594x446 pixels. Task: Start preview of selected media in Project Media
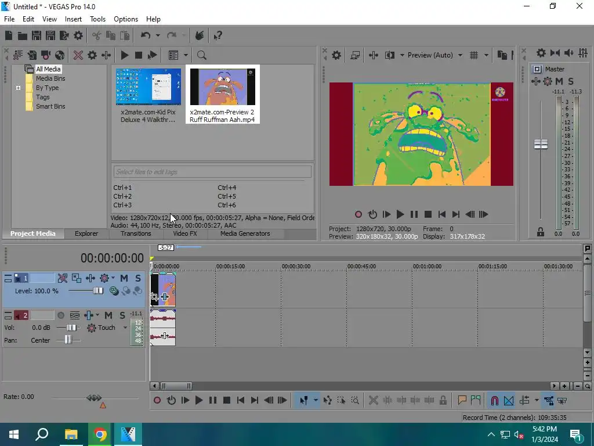pyautogui.click(x=124, y=55)
